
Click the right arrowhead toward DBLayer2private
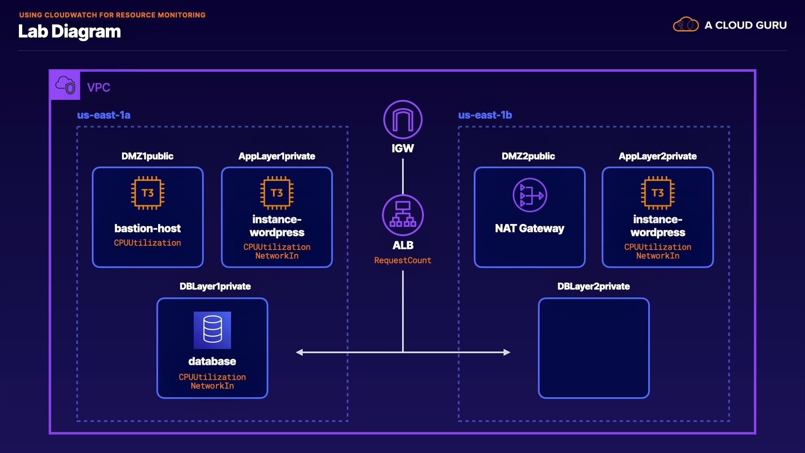(x=507, y=352)
